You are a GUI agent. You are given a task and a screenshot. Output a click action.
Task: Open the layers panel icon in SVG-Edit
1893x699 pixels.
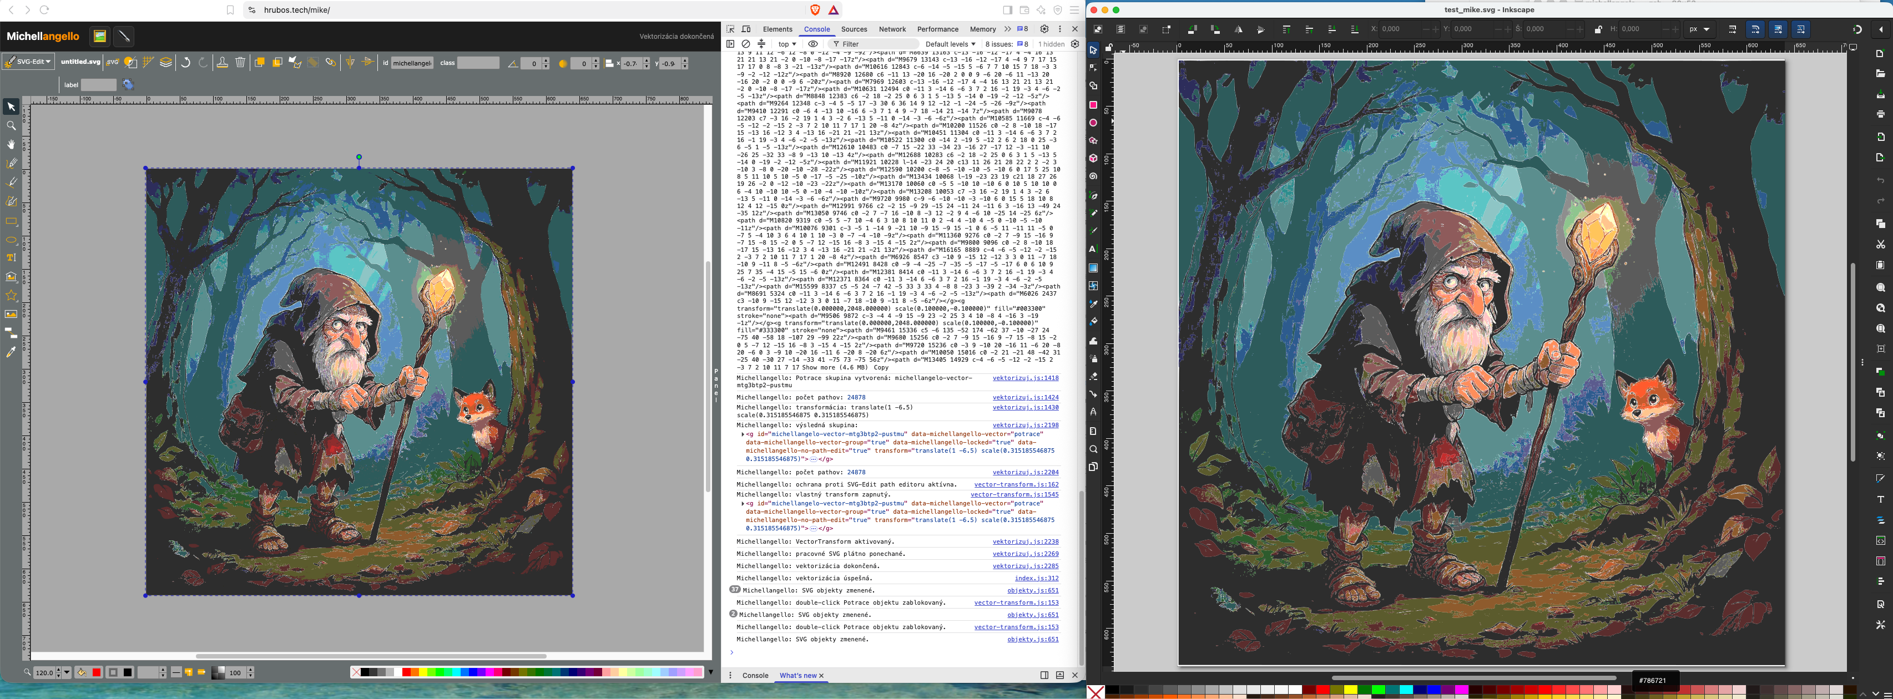166,62
